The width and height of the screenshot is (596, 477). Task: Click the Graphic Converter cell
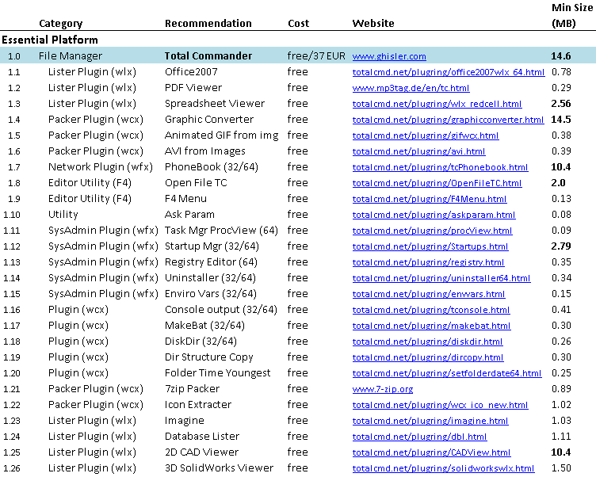click(x=209, y=120)
